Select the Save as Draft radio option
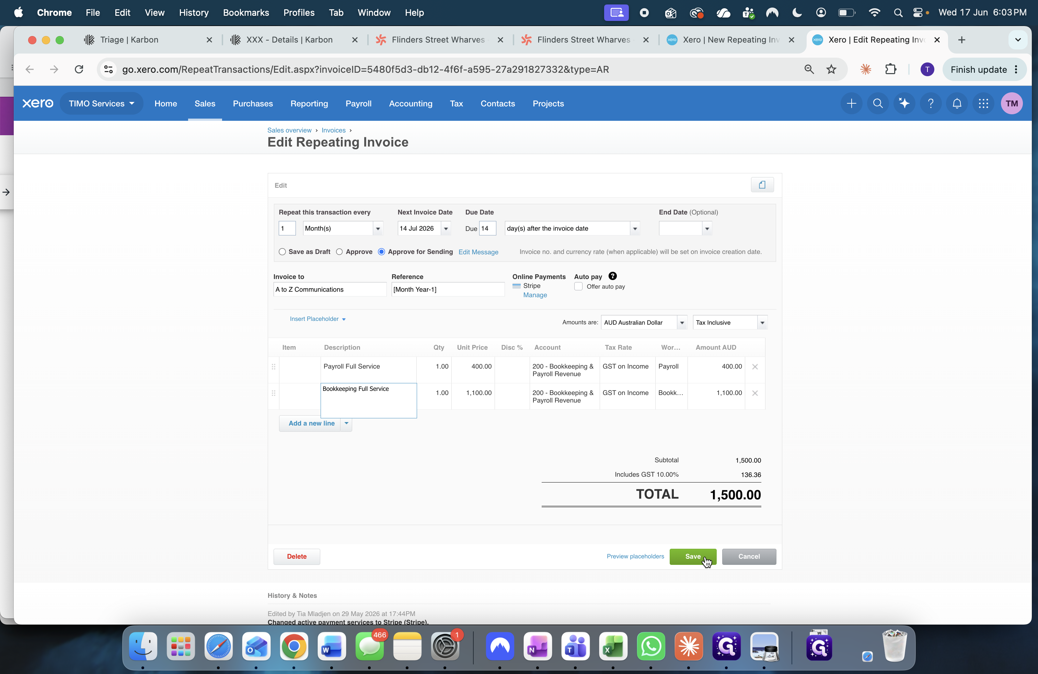The height and width of the screenshot is (674, 1038). tap(282, 252)
